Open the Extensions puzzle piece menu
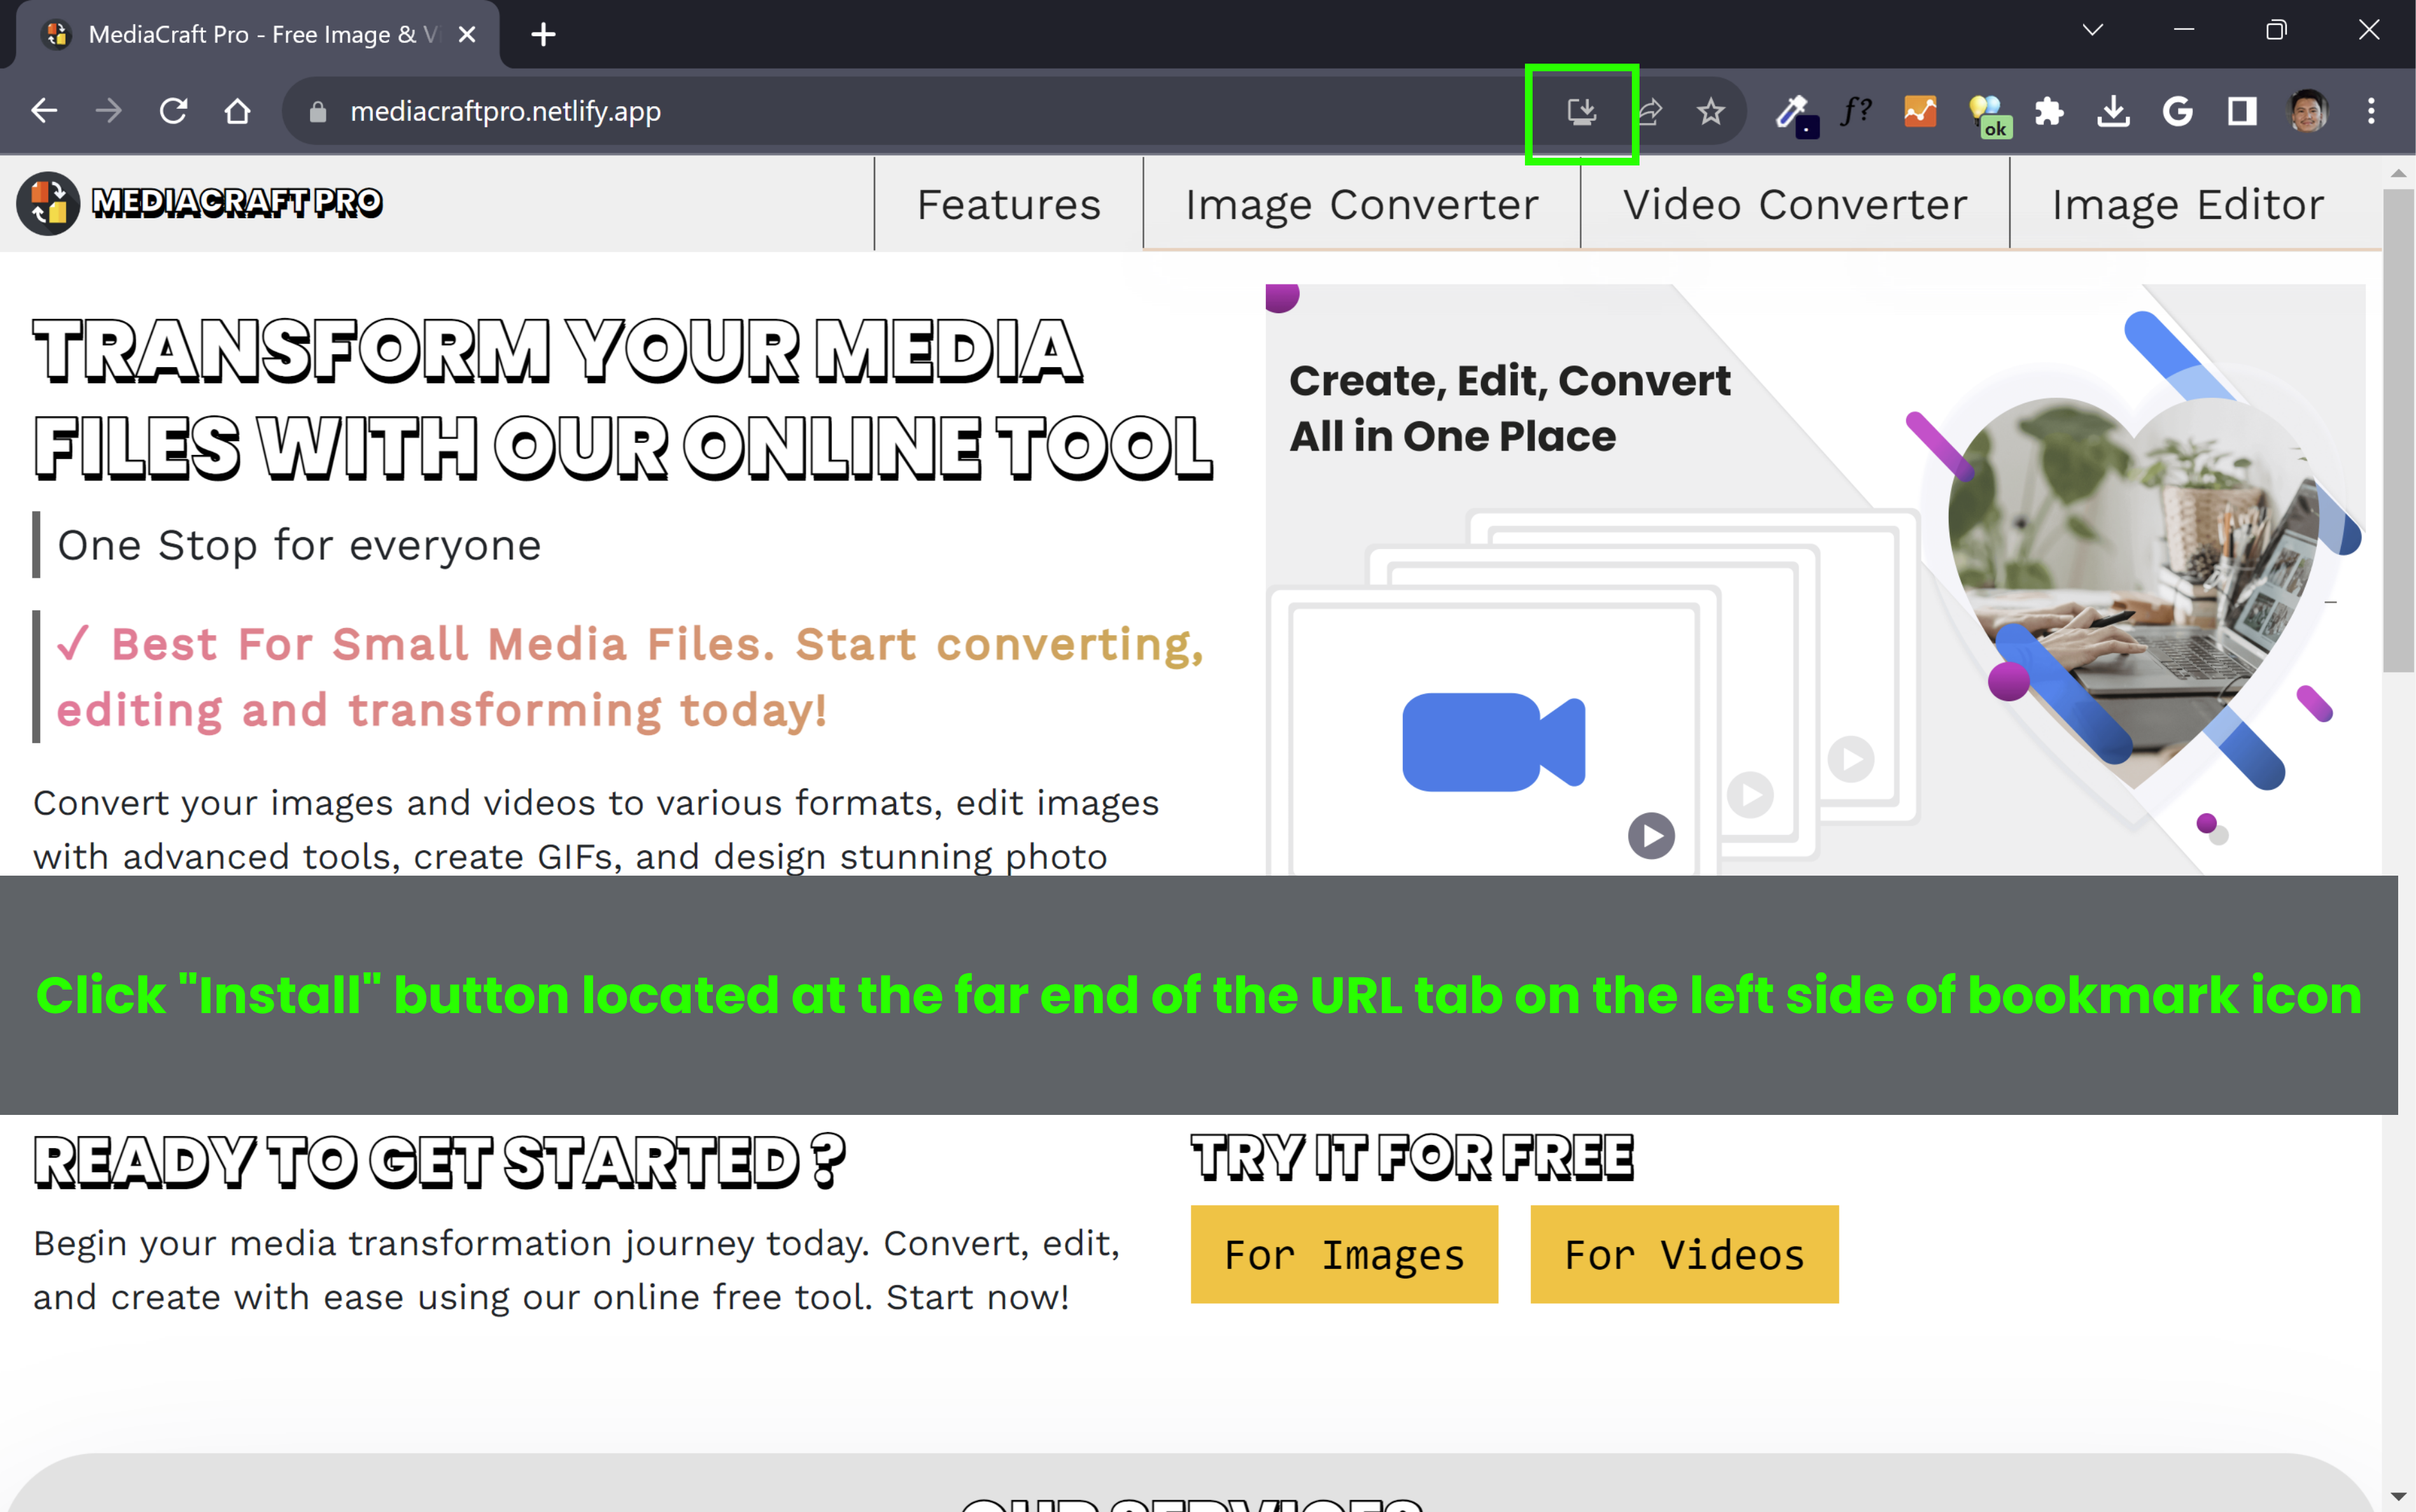The height and width of the screenshot is (1512, 2416). coord(2049,111)
